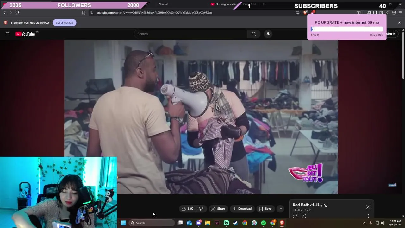Open the Brave browser taskbar icon
The width and height of the screenshot is (405, 228).
[x=282, y=223]
